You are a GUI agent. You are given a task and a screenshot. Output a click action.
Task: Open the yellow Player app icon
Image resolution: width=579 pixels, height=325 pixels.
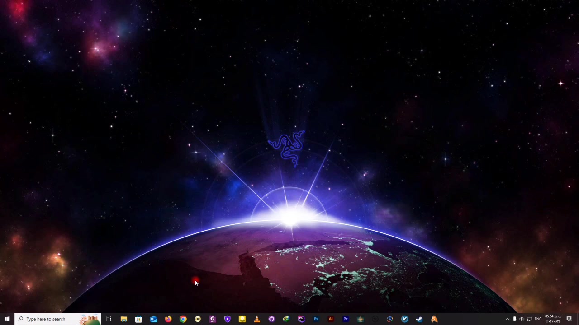[242, 319]
